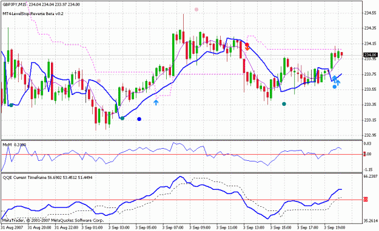Screen dimensions: 379x231
Task: Click the QQE scale value 66.2387
Action: [371, 177]
